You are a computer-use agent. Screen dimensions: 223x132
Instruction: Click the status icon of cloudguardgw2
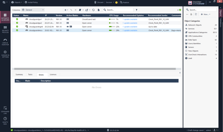(x=17, y=23)
